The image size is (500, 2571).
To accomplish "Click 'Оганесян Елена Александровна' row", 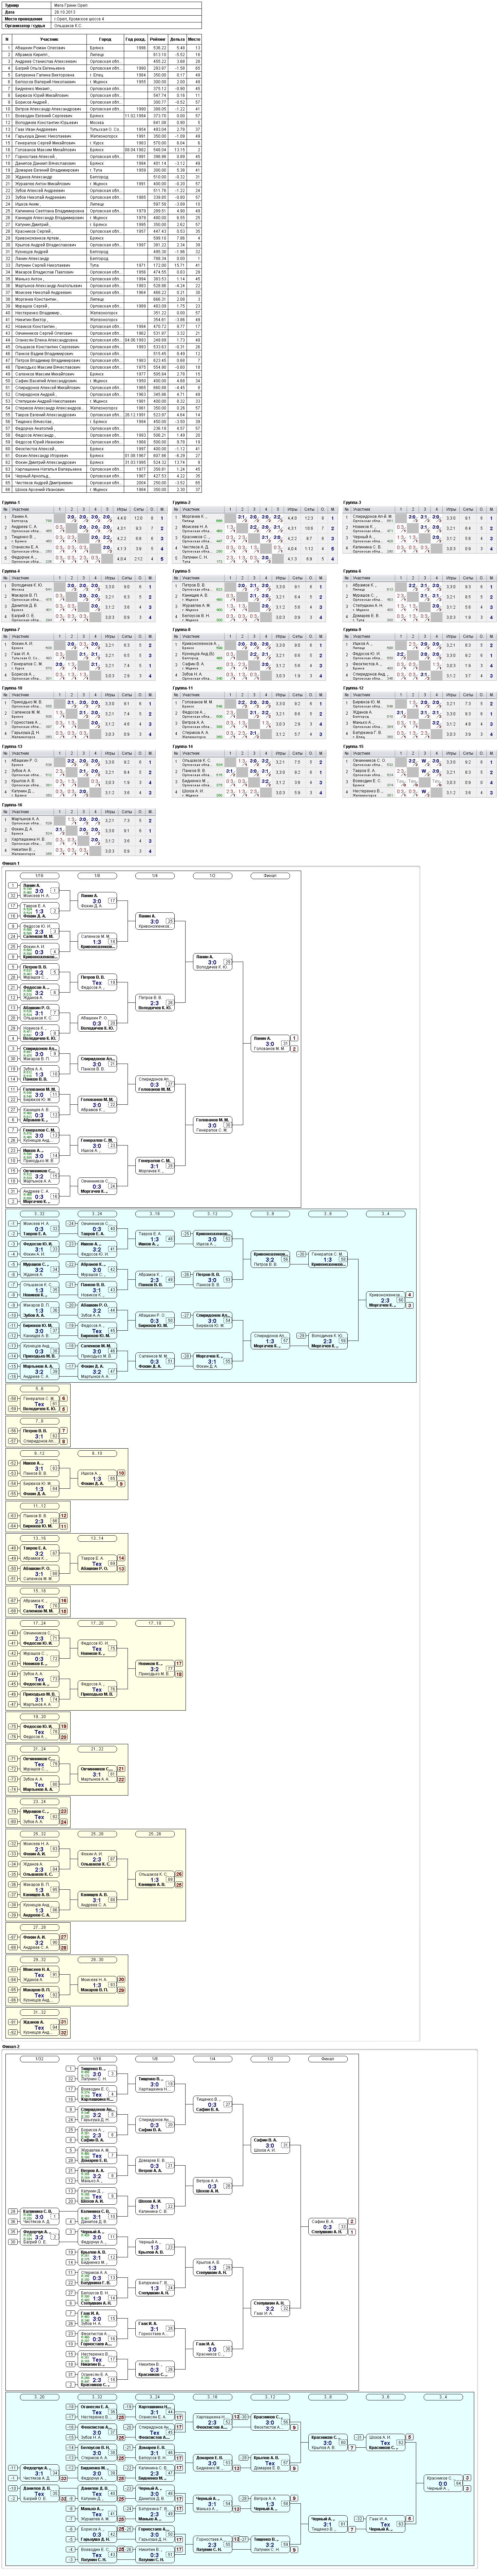I will tap(101, 340).
